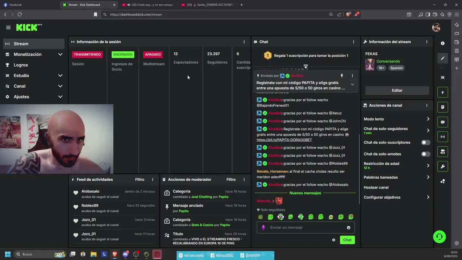Unpin the pinned KickBot message

click(x=342, y=76)
